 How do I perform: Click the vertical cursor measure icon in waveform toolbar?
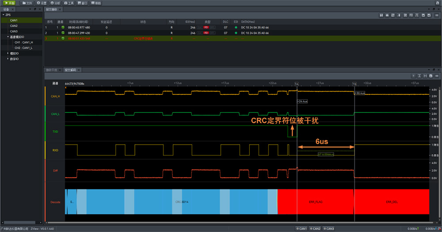419,76
